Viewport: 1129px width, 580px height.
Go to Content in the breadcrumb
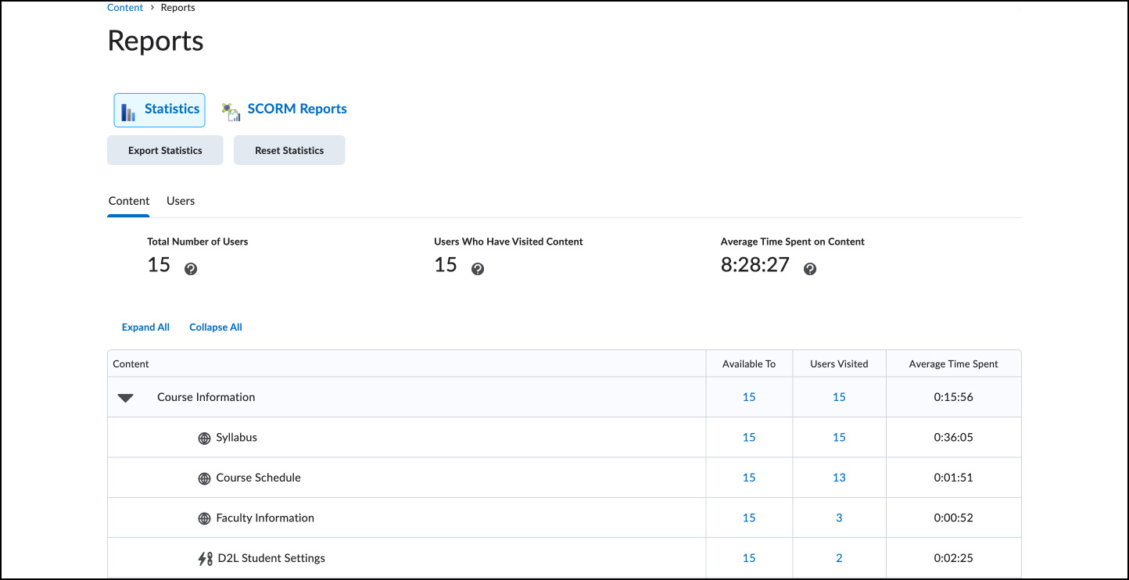pos(125,8)
